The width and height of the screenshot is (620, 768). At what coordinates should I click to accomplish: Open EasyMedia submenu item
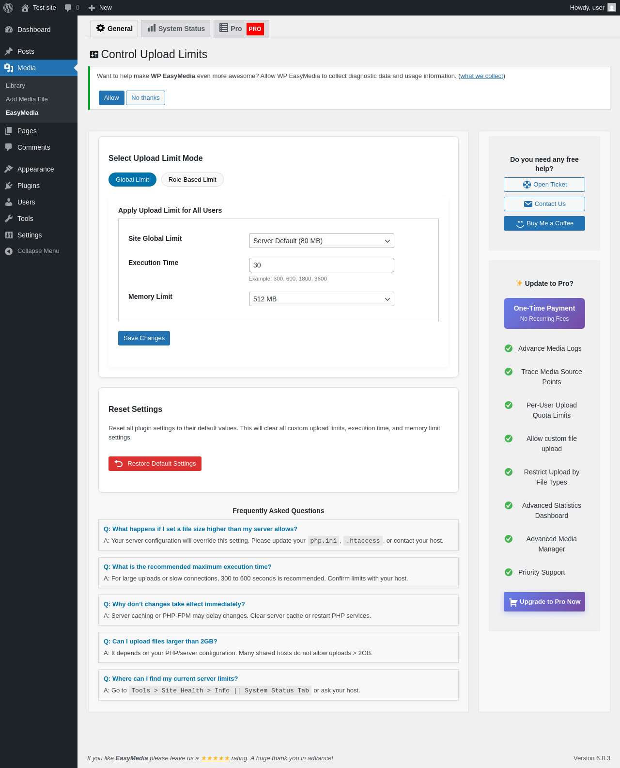22,113
